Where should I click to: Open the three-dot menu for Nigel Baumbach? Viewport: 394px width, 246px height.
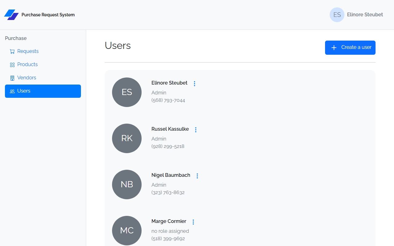(x=197, y=176)
